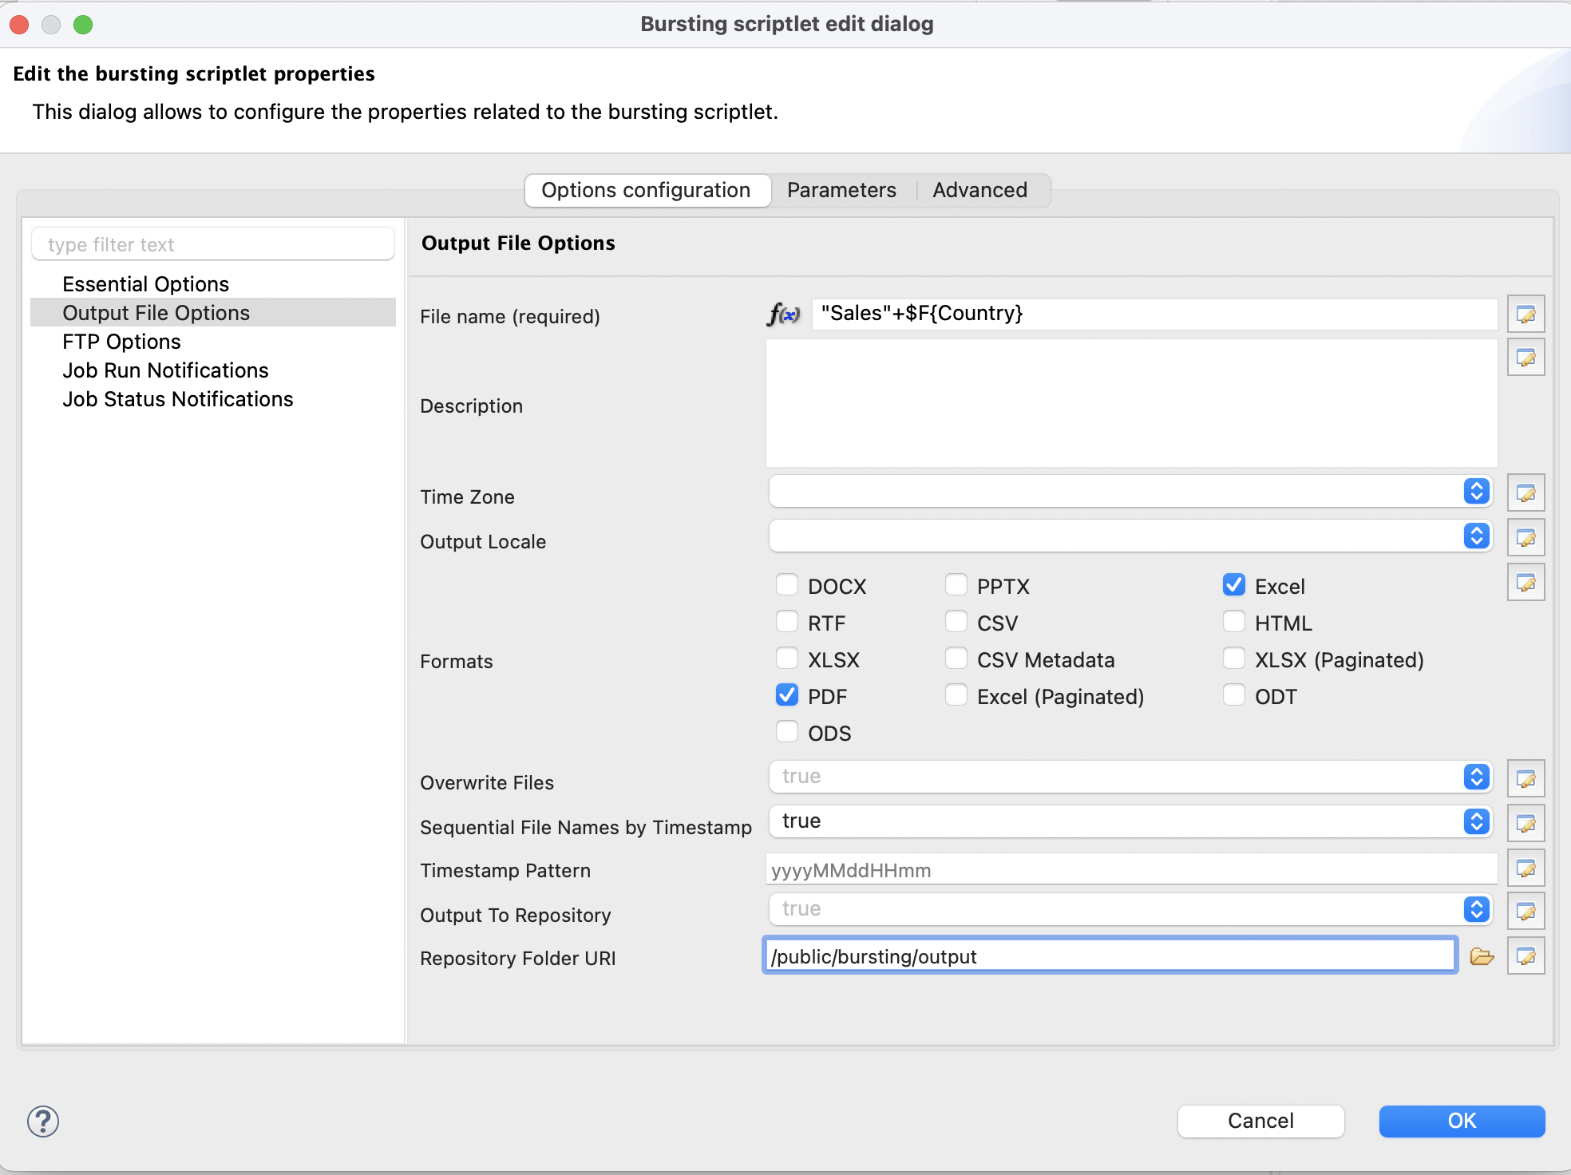Click edit icon beside Output Locale
The width and height of the screenshot is (1571, 1175).
coord(1525,538)
